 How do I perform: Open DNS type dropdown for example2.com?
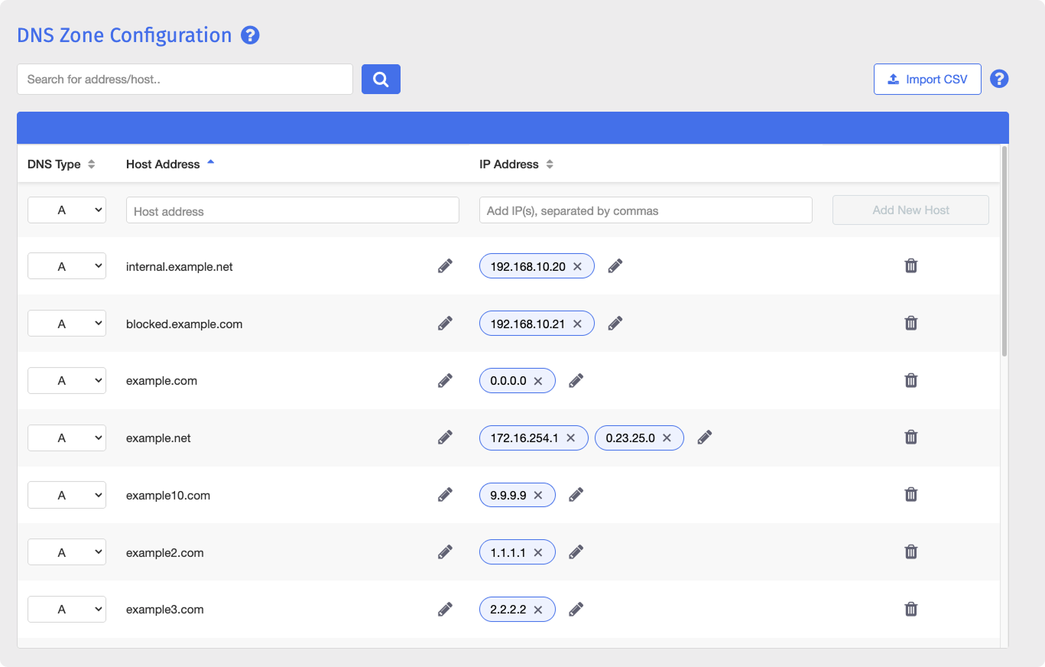tap(67, 551)
